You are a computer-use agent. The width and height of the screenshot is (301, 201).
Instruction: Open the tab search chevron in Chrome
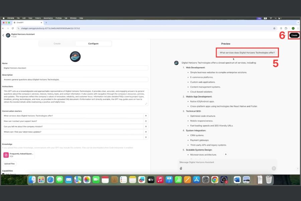pos(297,22)
